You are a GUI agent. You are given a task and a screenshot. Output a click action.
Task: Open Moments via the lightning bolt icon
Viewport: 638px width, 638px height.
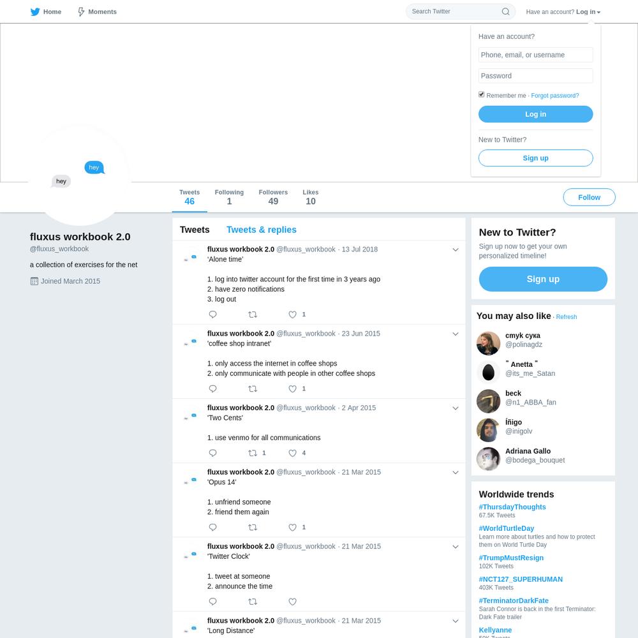81,11
